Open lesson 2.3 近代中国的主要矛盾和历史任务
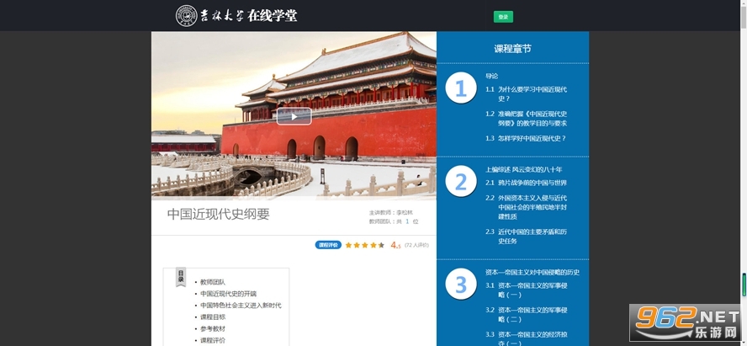747x346 pixels. click(x=527, y=237)
